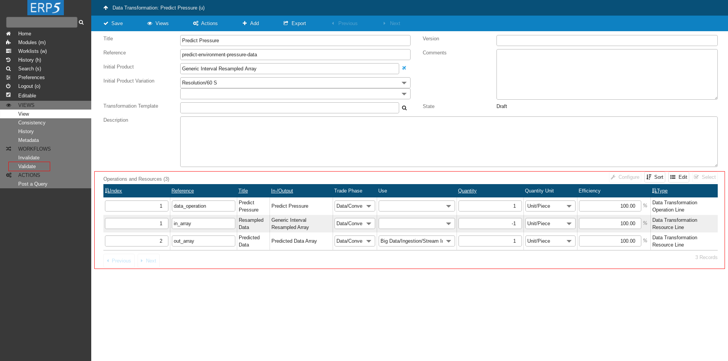Open Initial Product Variation Resolution/60 S dropdown

tap(295, 83)
